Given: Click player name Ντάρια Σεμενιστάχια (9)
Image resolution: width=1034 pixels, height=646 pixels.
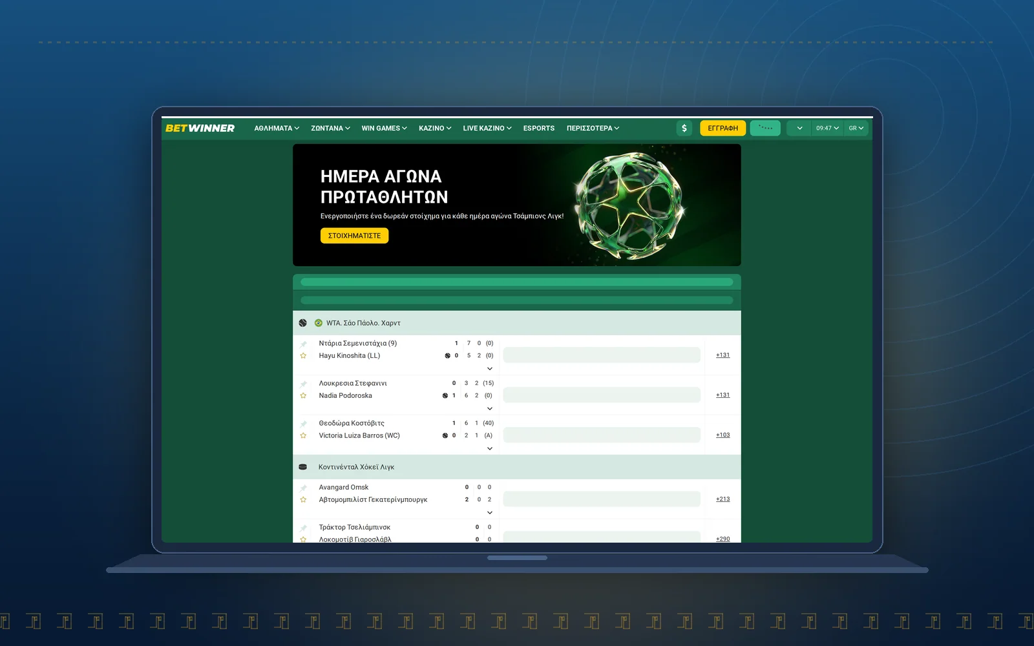Looking at the screenshot, I should click(358, 344).
